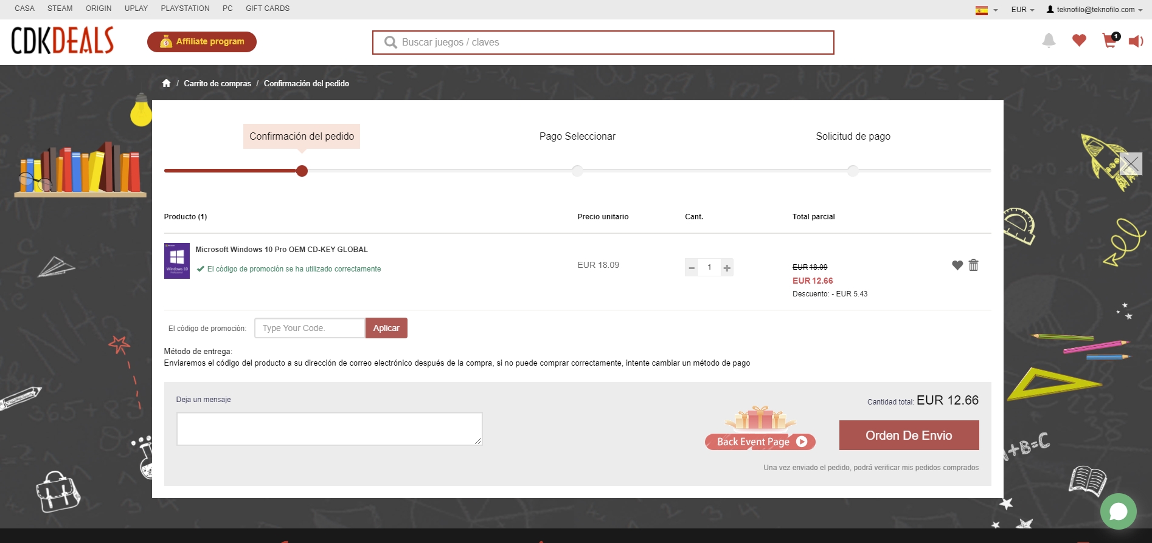Open the language flag dropdown
The height and width of the screenshot is (543, 1152).
(x=986, y=10)
